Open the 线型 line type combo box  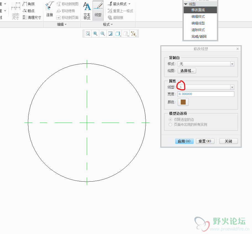click(x=206, y=87)
